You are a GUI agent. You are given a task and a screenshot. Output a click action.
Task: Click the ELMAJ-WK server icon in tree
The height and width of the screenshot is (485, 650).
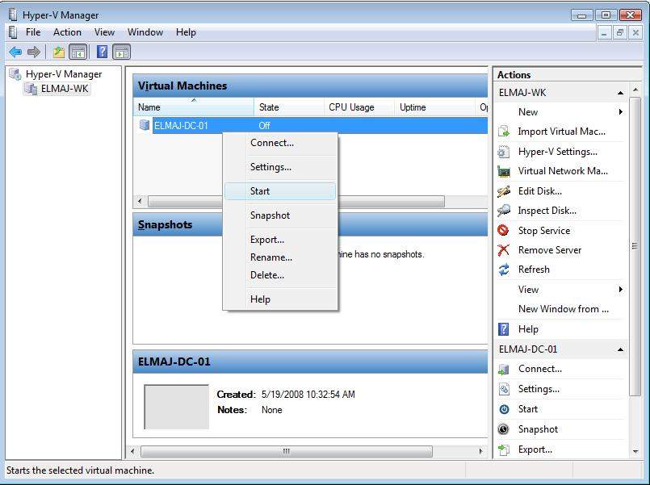click(31, 89)
